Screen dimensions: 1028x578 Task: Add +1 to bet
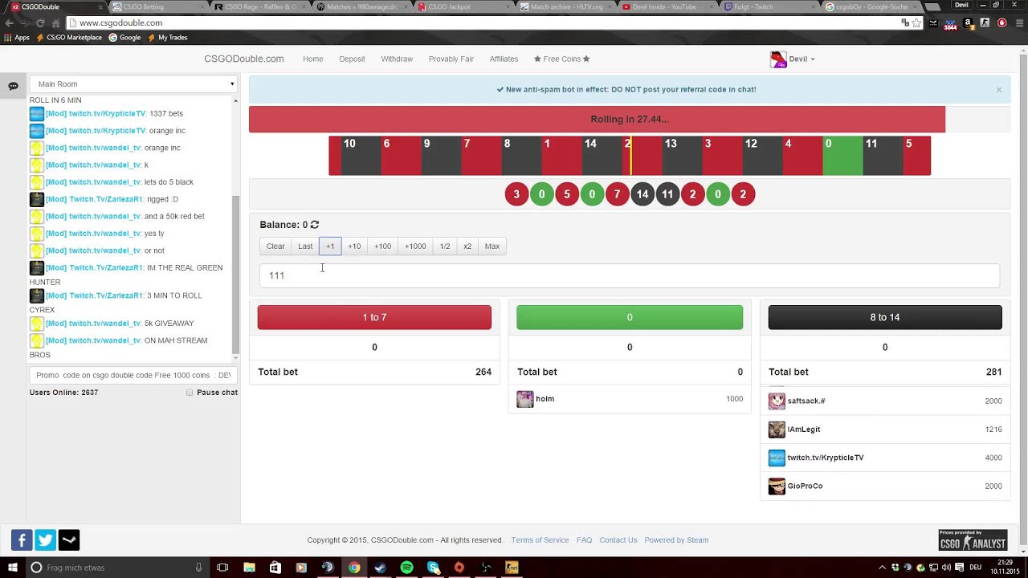tap(330, 246)
